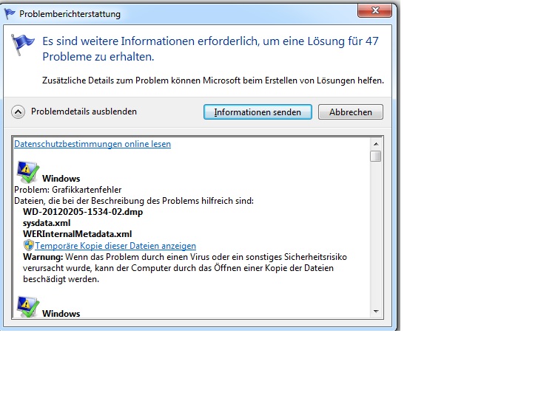
Task: Close the Problemberichterstattung dialog
Action: (375, 10)
